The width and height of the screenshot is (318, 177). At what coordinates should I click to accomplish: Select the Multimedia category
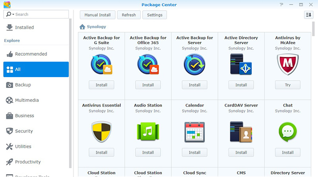tap(27, 100)
